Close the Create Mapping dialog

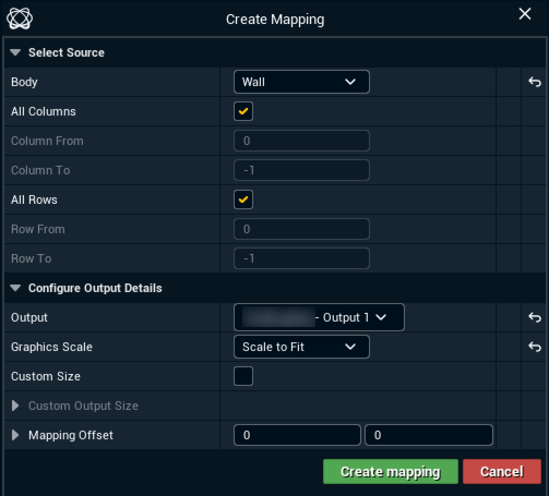[524, 15]
